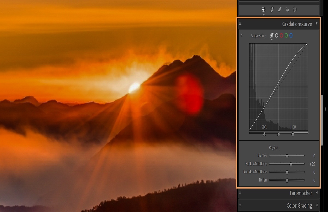Open the Edit sliders tool
This screenshot has height=212, width=328.
coord(264,10)
